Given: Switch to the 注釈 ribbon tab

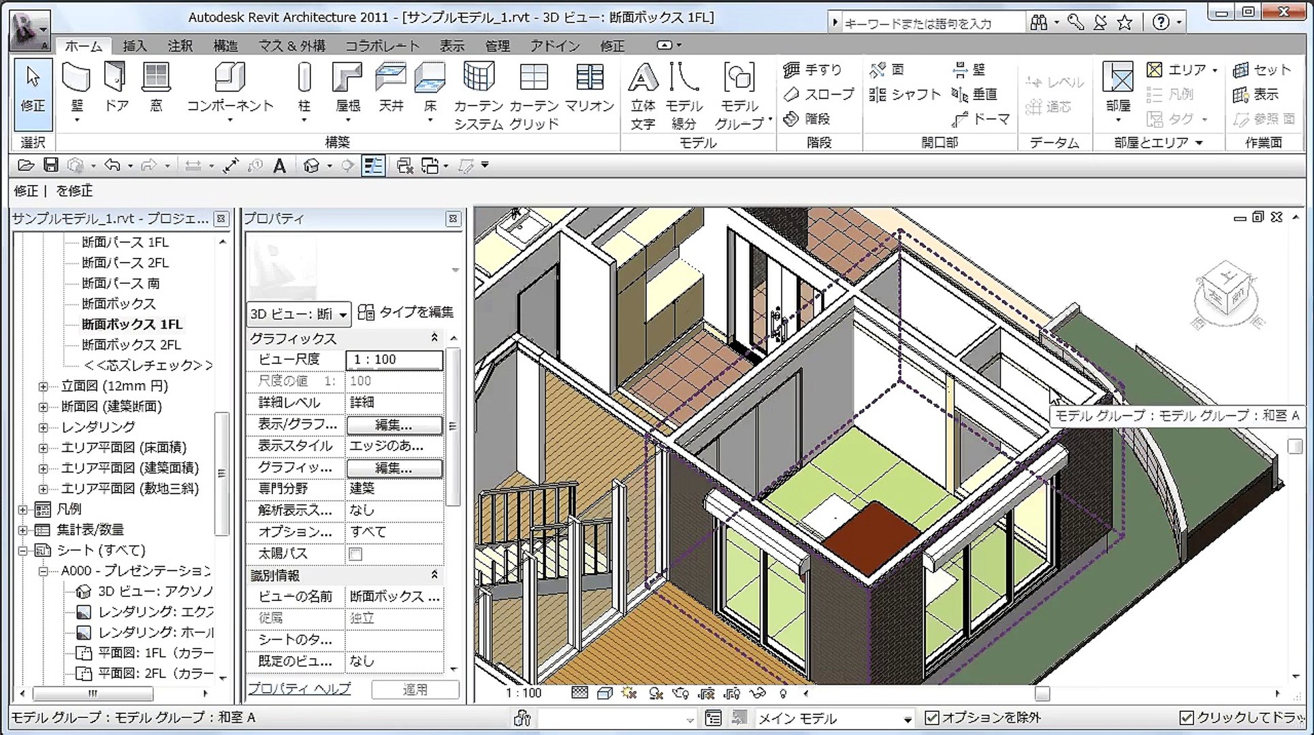Looking at the screenshot, I should [x=180, y=46].
